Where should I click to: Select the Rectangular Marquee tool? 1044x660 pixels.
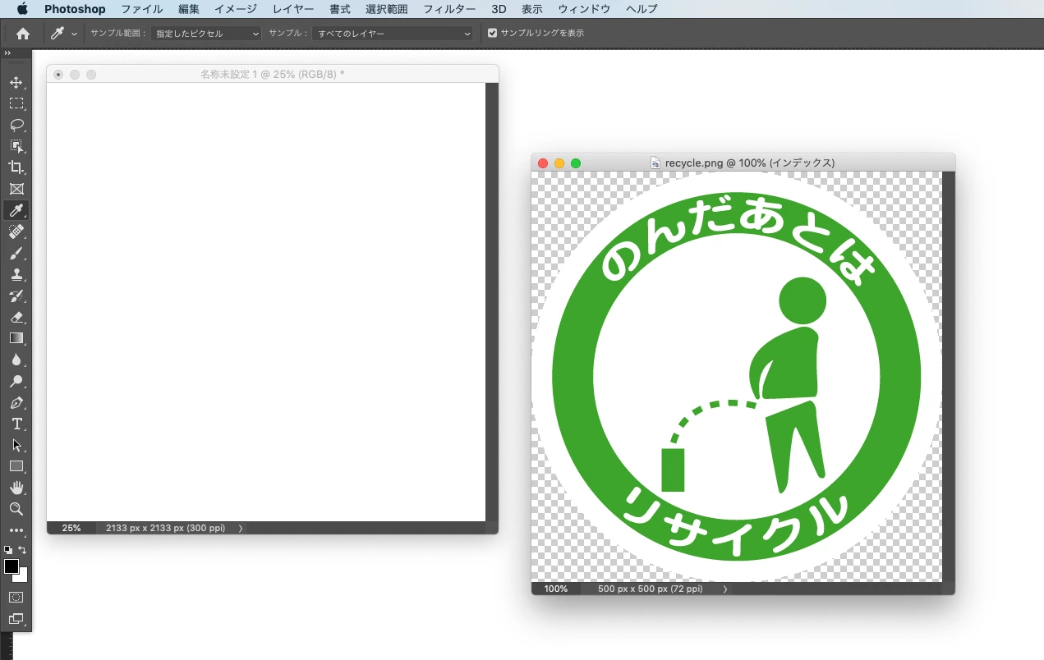(16, 104)
